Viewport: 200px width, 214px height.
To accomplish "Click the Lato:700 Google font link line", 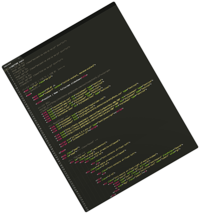I will pos(102,115).
